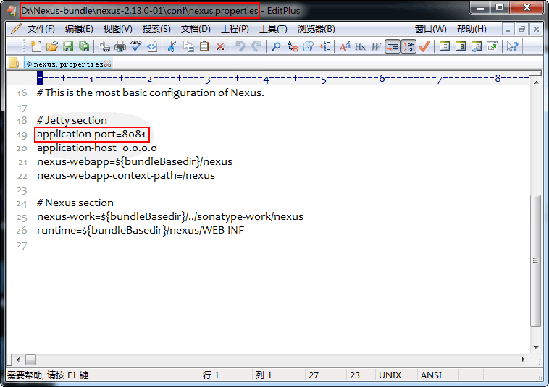The image size is (549, 387).
Task: Click the Save All icon
Action: pyautogui.click(x=84, y=46)
